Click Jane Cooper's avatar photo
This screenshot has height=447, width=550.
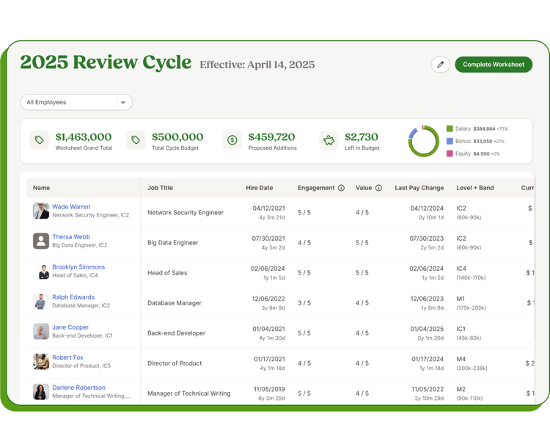click(x=41, y=332)
